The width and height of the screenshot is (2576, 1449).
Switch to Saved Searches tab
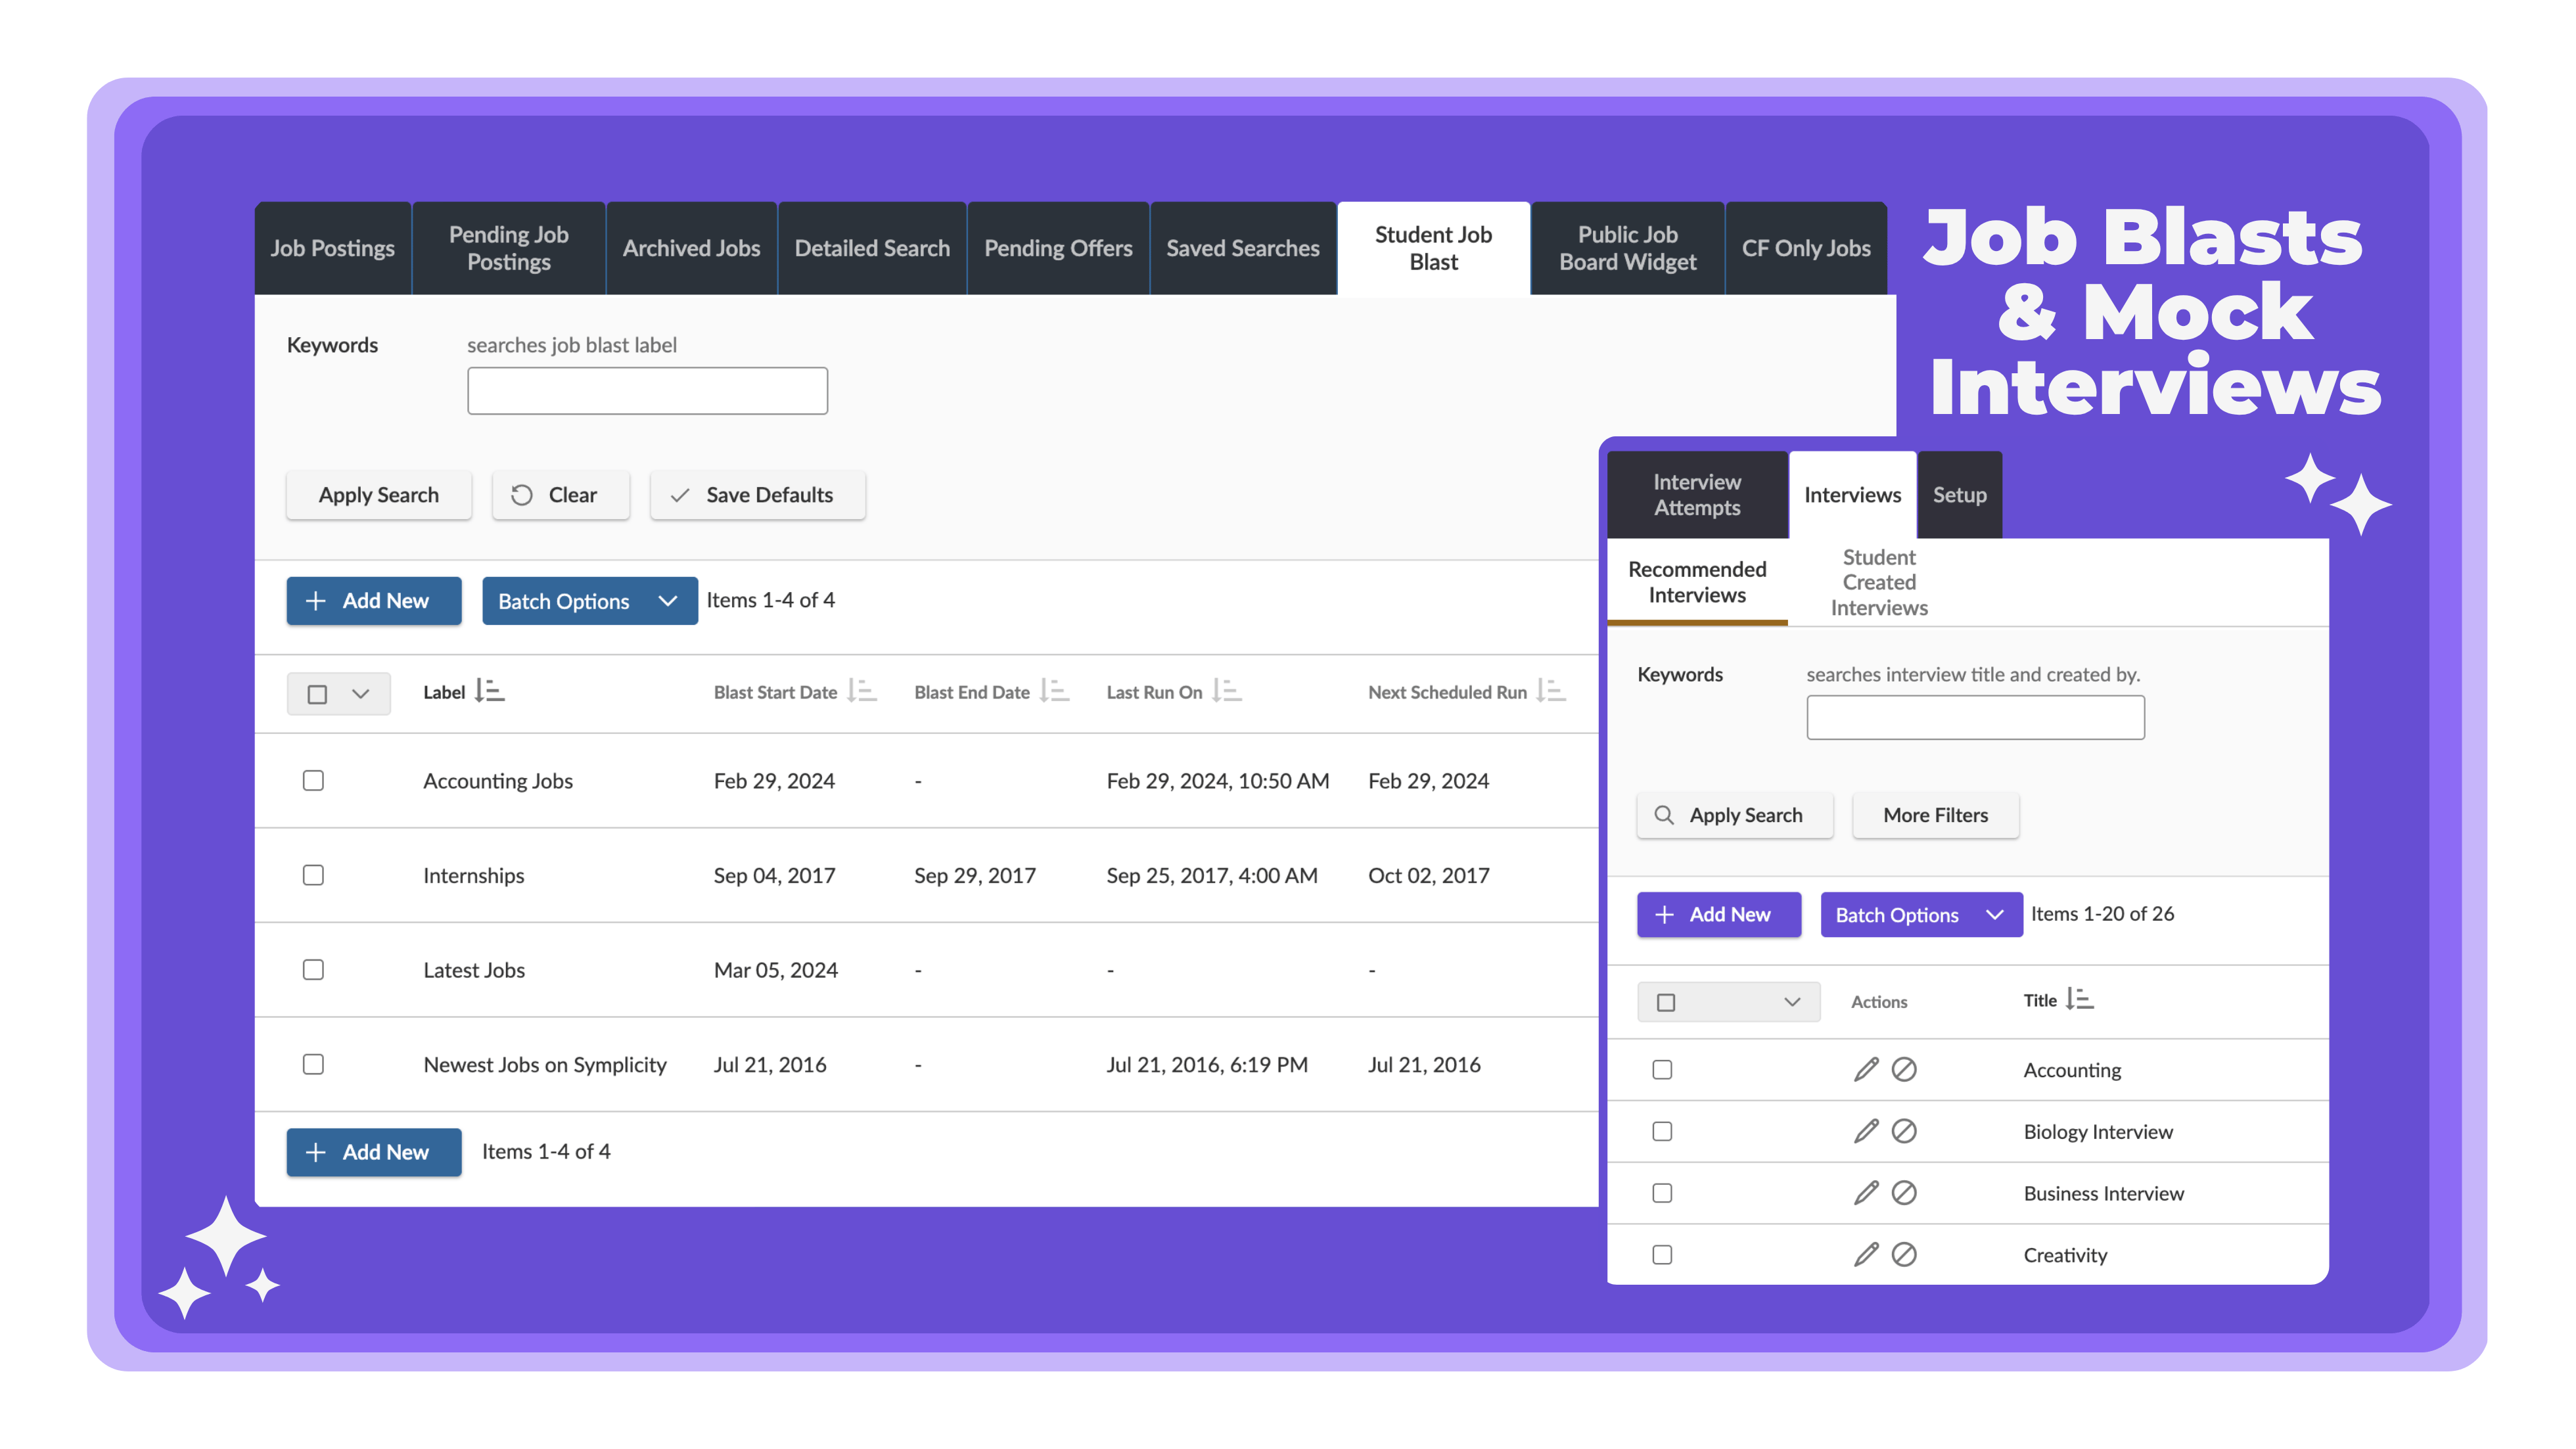(x=1242, y=248)
